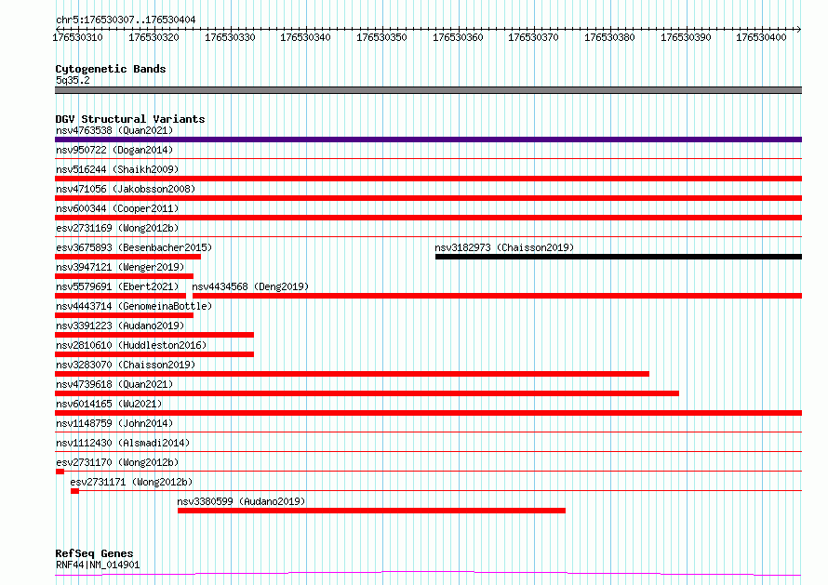This screenshot has height=585, width=828.
Task: Click ruler position 176530380
Action: [609, 37]
